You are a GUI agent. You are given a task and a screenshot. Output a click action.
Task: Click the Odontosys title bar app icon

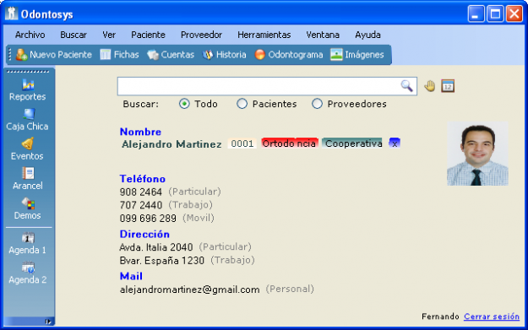pos(11,14)
